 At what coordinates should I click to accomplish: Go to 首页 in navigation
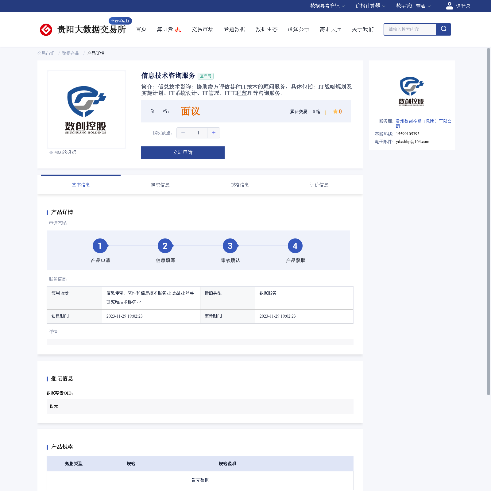141,29
